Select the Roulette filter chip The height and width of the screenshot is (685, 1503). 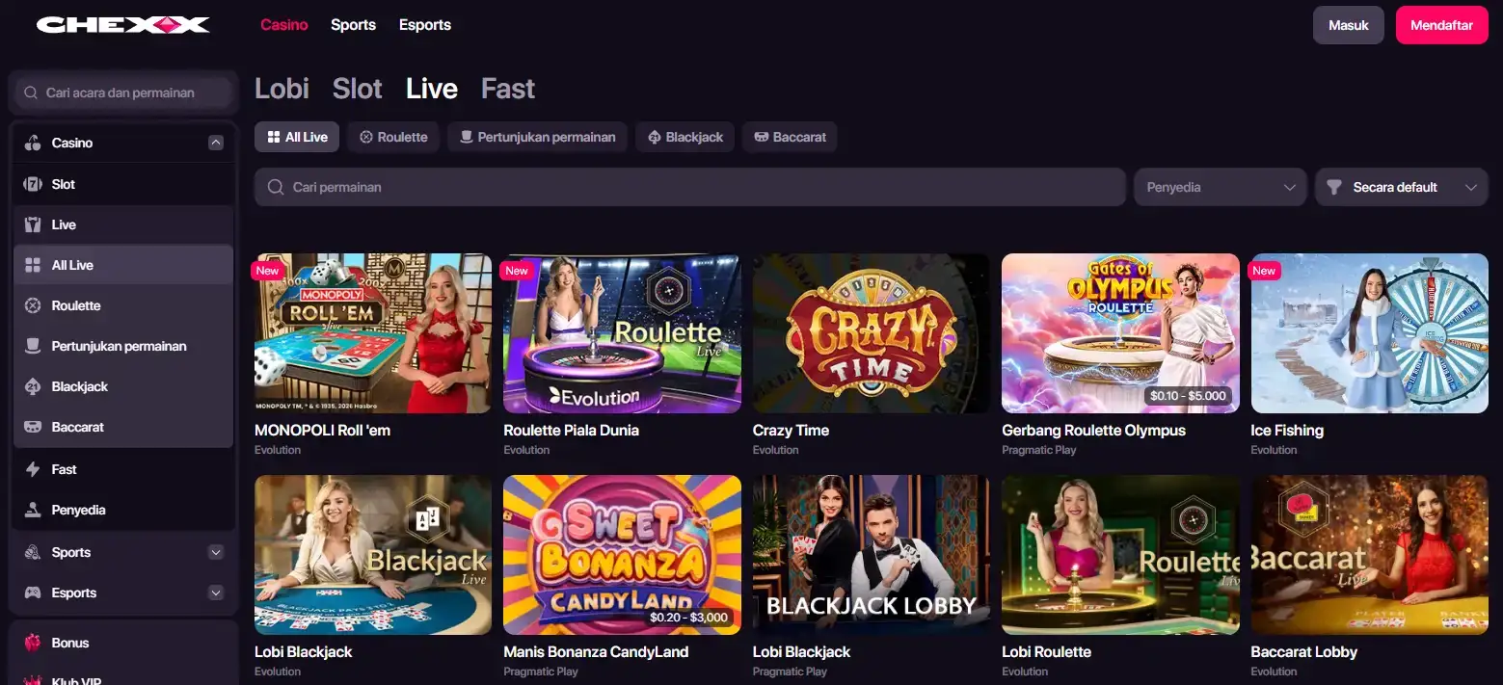393,137
